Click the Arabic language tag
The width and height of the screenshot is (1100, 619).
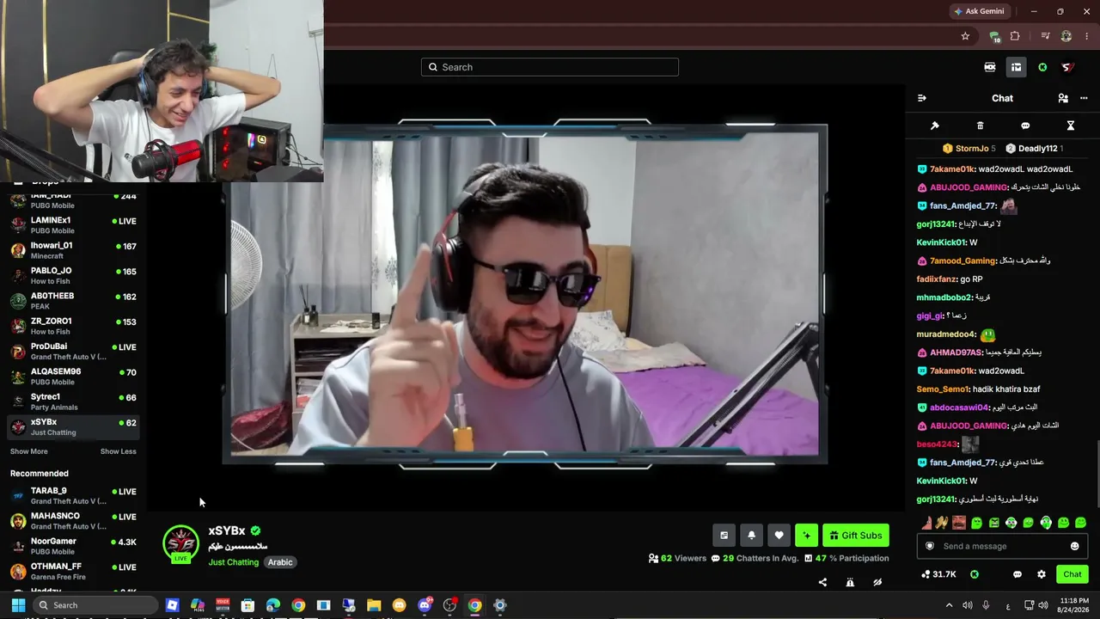(x=280, y=562)
